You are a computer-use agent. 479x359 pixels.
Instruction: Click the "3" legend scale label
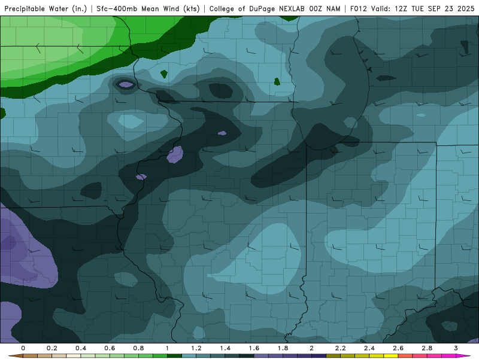coord(456,348)
